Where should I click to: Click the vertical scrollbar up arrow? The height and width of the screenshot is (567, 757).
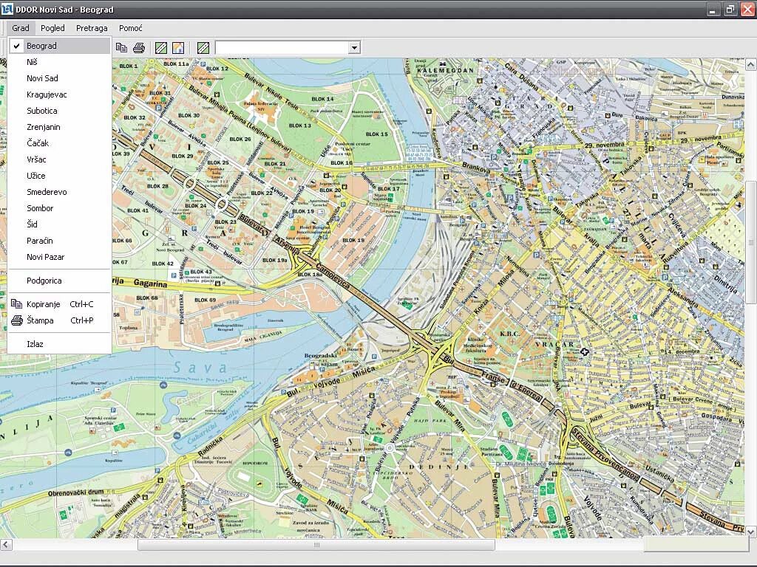tap(751, 64)
